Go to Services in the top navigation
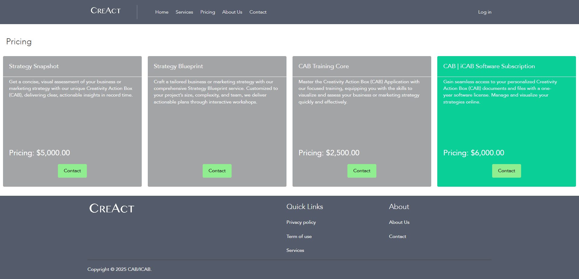The width and height of the screenshot is (579, 279). click(184, 12)
